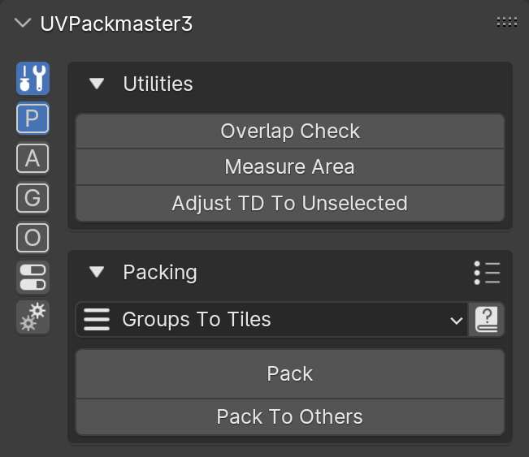This screenshot has width=529, height=457.
Task: Open the gears advanced settings tab icon
Action: pyautogui.click(x=33, y=317)
